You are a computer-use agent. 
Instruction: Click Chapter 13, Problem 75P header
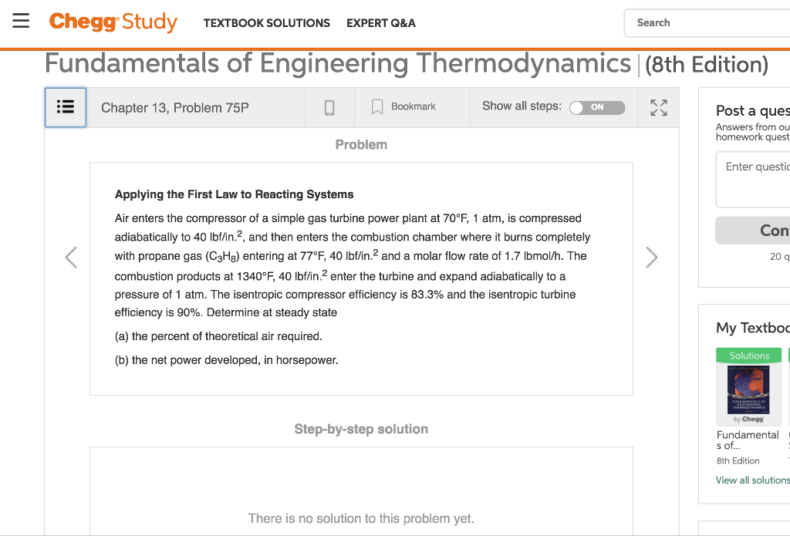pos(175,108)
